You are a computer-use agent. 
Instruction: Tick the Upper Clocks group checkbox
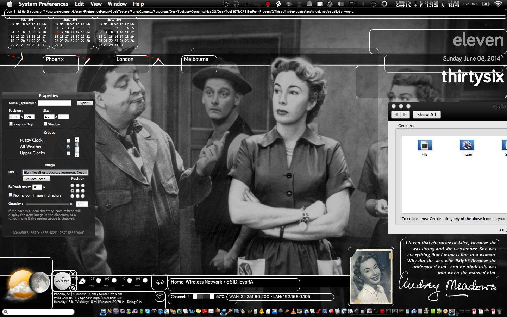pyautogui.click(x=69, y=153)
